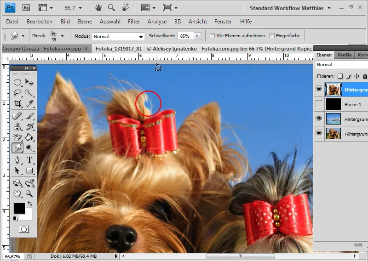
Task: Select the Path Selection tool
Action: pos(17,170)
